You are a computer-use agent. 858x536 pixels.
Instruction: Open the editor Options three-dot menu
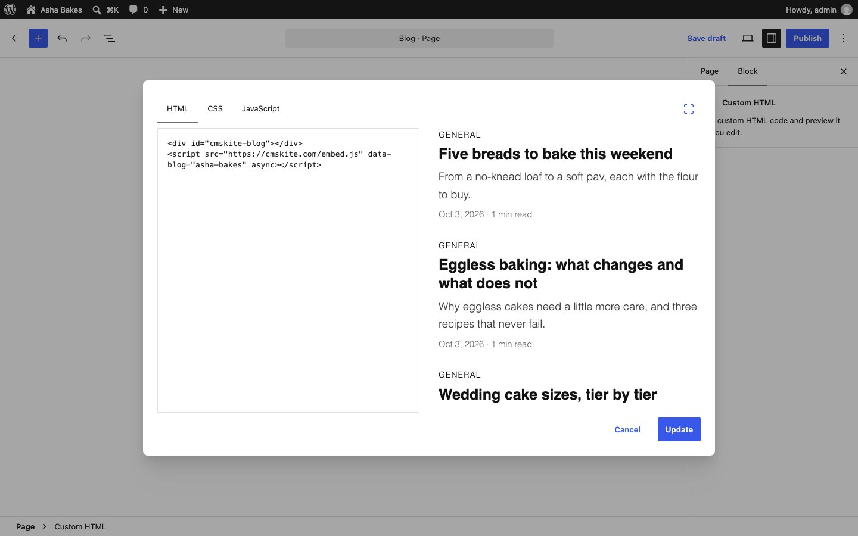pyautogui.click(x=844, y=38)
